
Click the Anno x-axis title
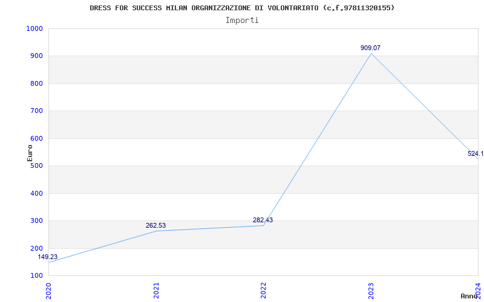point(469,296)
